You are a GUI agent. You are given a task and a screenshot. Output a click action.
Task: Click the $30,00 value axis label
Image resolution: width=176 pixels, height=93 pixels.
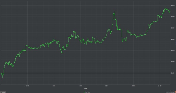pyautogui.click(x=173, y=39)
